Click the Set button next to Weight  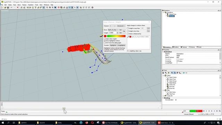coord(120,33)
